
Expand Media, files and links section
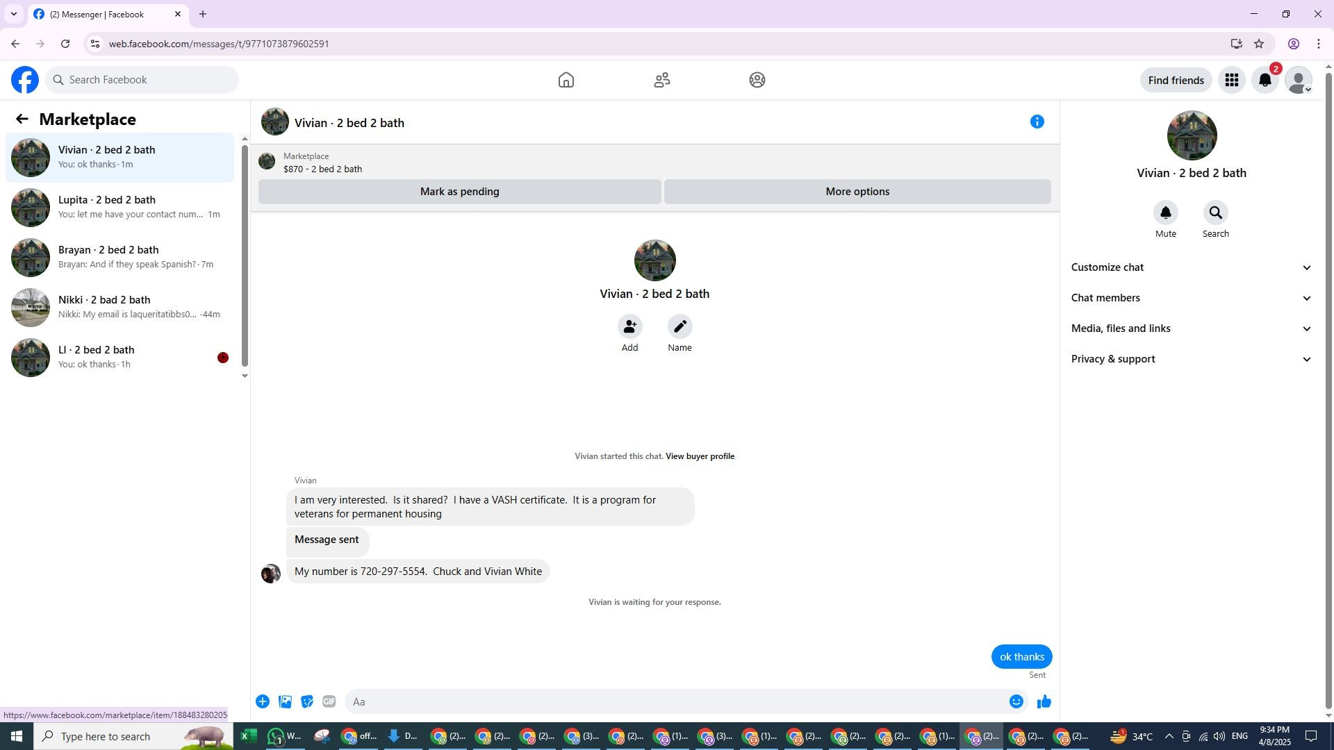pos(1191,328)
